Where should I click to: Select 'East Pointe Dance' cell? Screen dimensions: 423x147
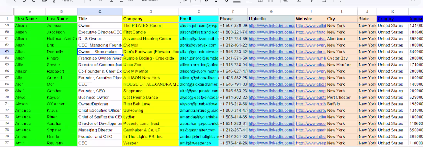[150, 97]
